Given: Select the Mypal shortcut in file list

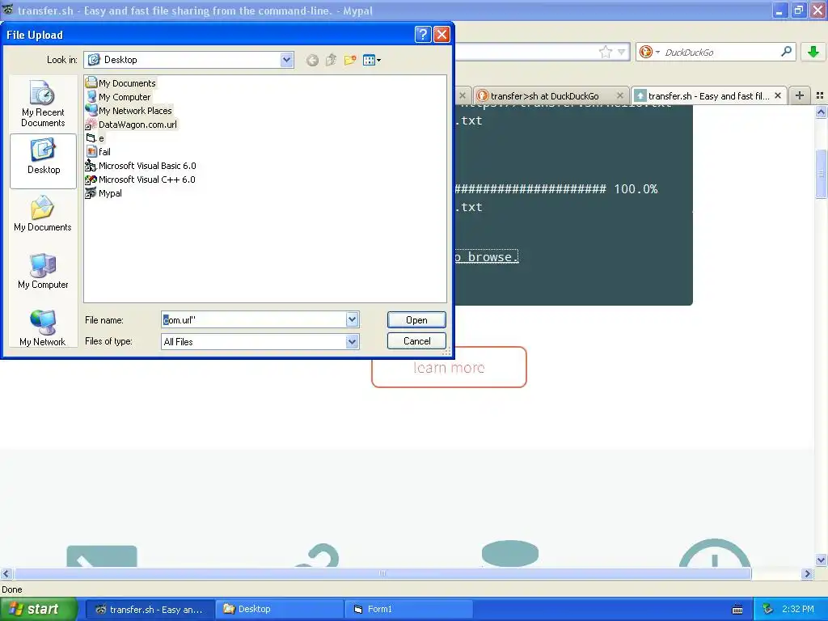Looking at the screenshot, I should [104, 192].
